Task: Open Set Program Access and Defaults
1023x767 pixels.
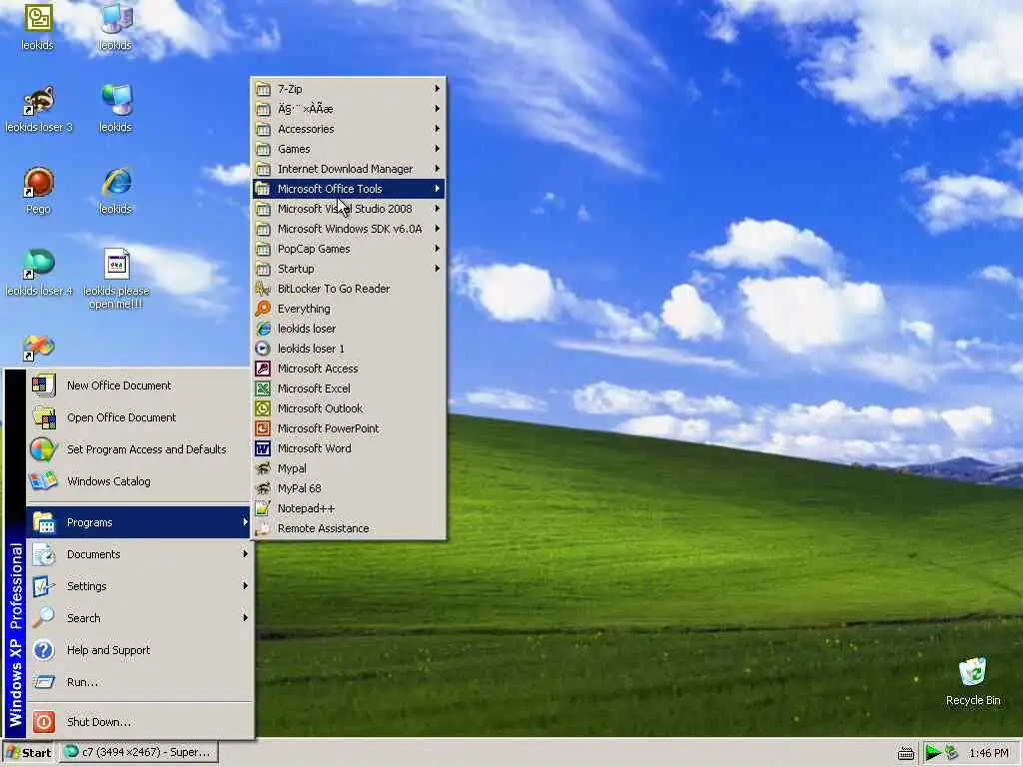Action: click(x=138, y=449)
